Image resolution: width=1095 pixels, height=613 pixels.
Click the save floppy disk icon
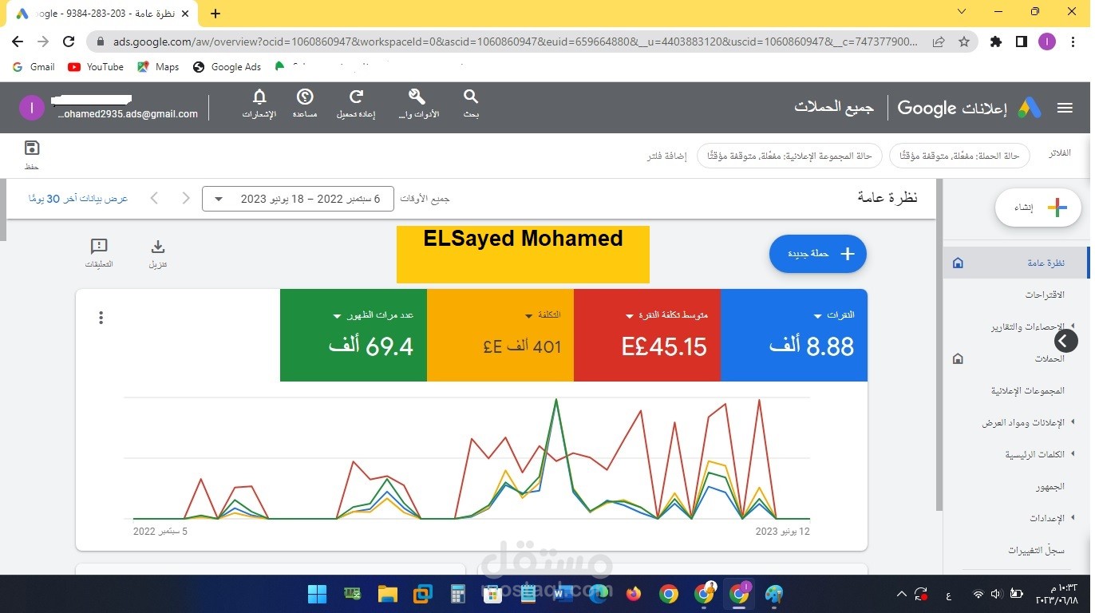[32, 148]
